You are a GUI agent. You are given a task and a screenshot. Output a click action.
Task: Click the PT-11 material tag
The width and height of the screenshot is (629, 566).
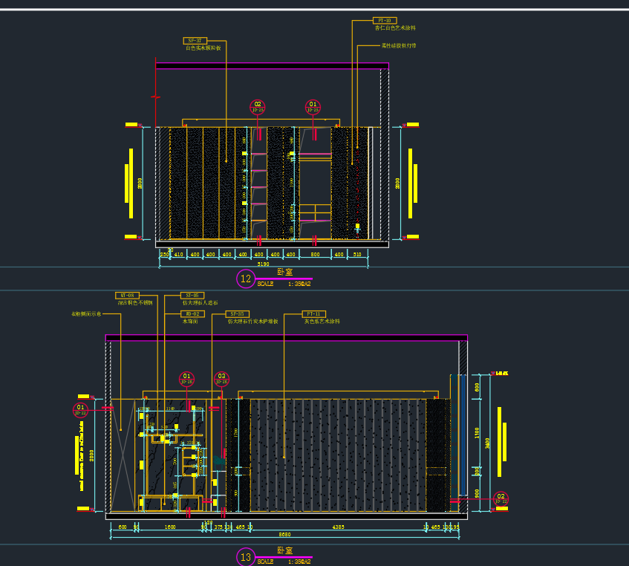(x=313, y=313)
